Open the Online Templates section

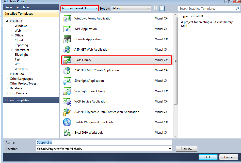tap(31, 100)
